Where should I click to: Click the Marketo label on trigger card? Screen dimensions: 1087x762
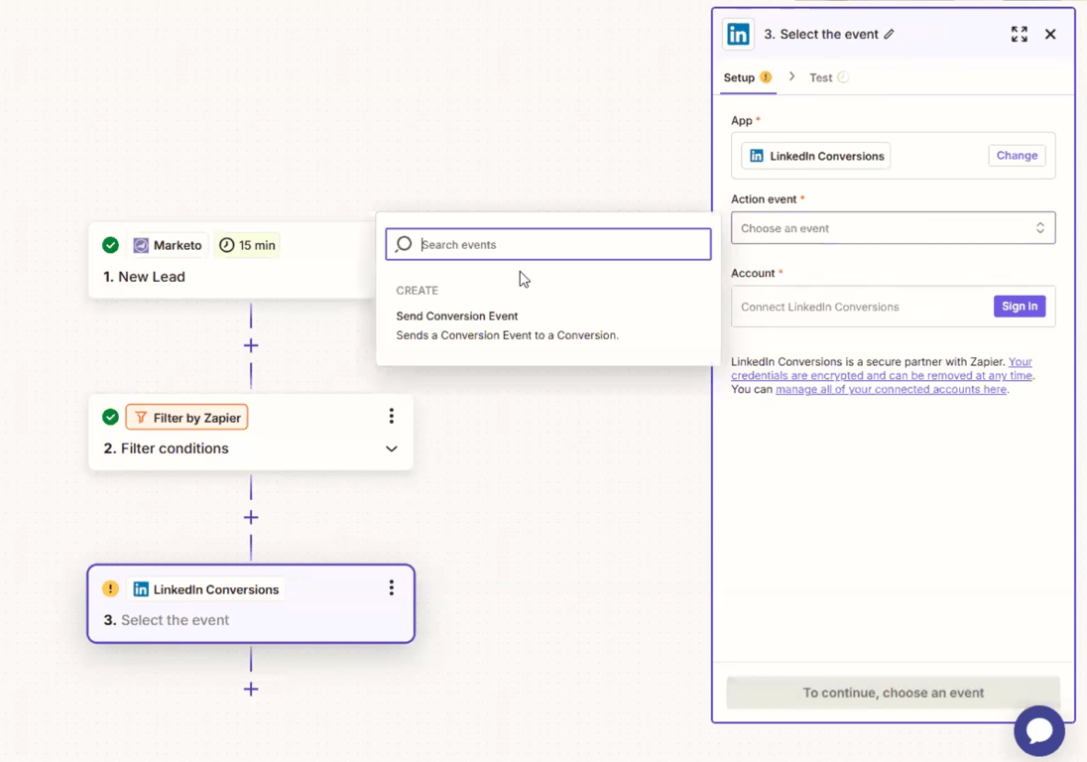point(178,245)
